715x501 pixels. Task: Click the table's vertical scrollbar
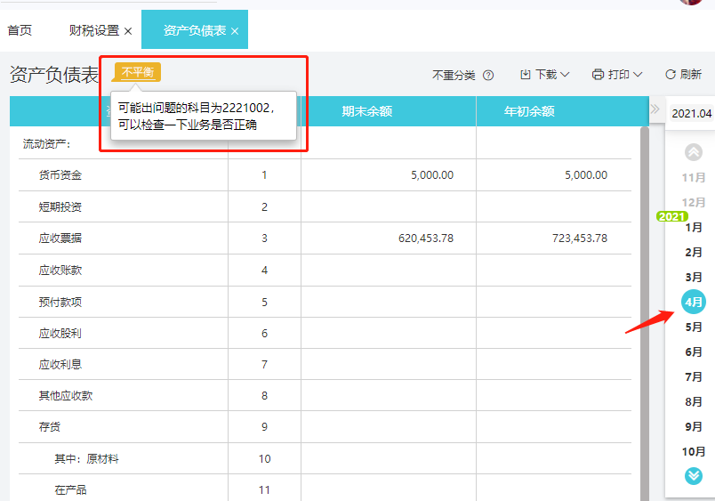pyautogui.click(x=645, y=313)
